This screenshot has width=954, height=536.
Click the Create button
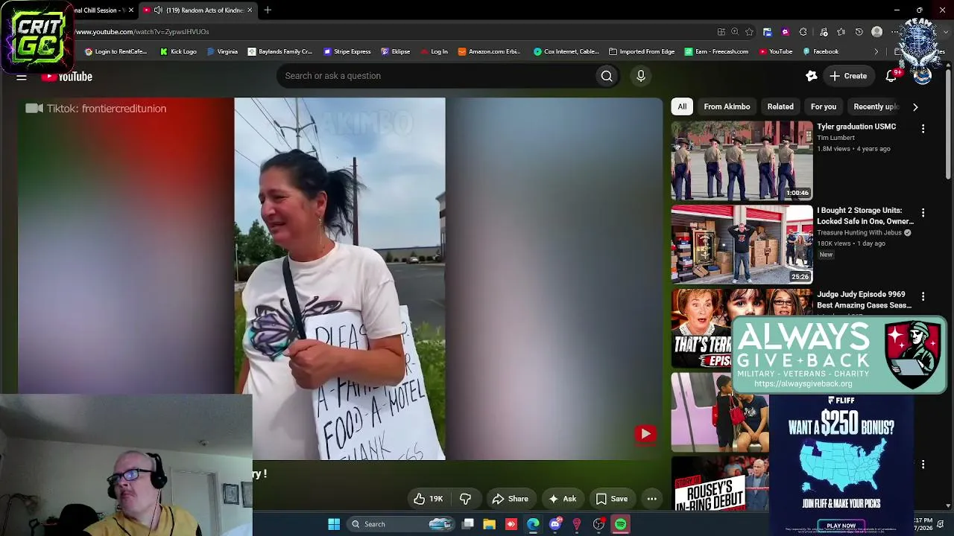pos(848,76)
